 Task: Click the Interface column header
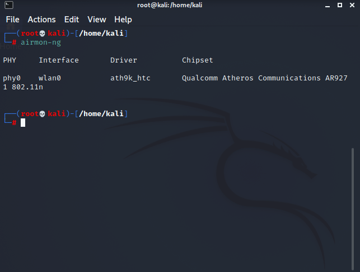tap(59, 60)
